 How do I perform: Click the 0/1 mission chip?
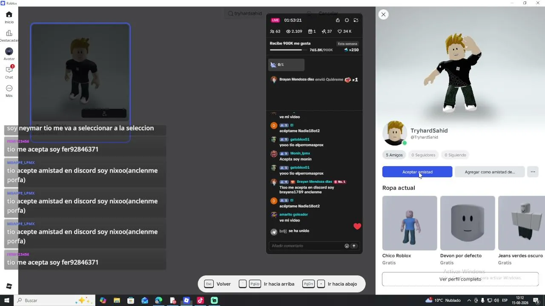(x=286, y=65)
